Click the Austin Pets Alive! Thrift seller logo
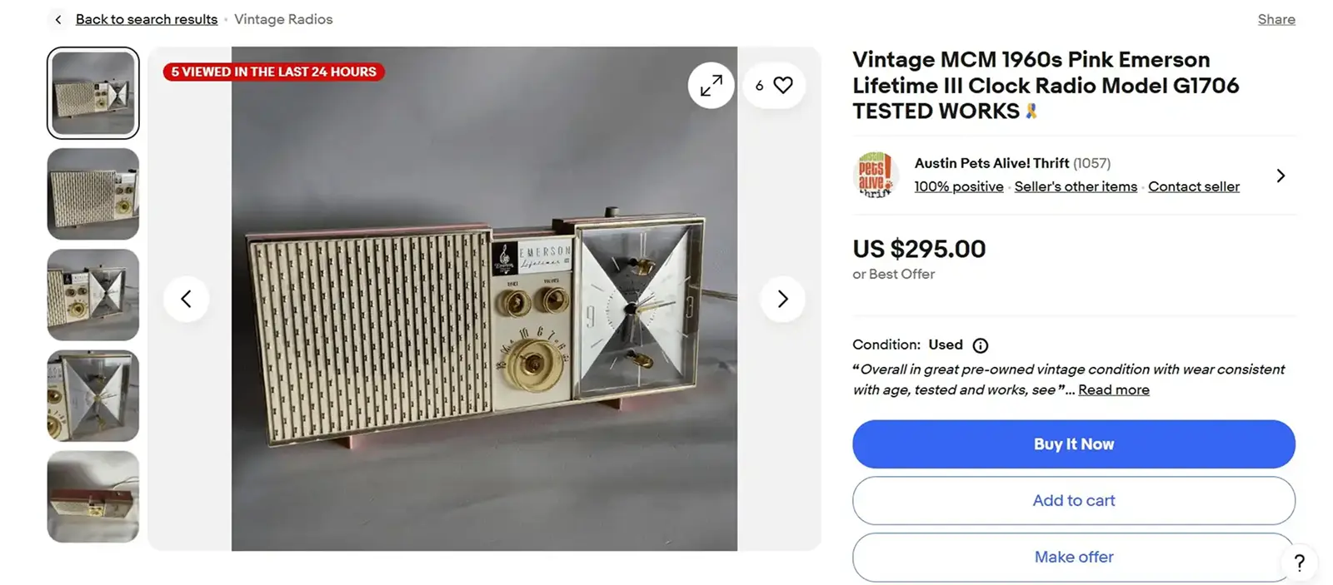Image resolution: width=1333 pixels, height=585 pixels. (x=876, y=175)
